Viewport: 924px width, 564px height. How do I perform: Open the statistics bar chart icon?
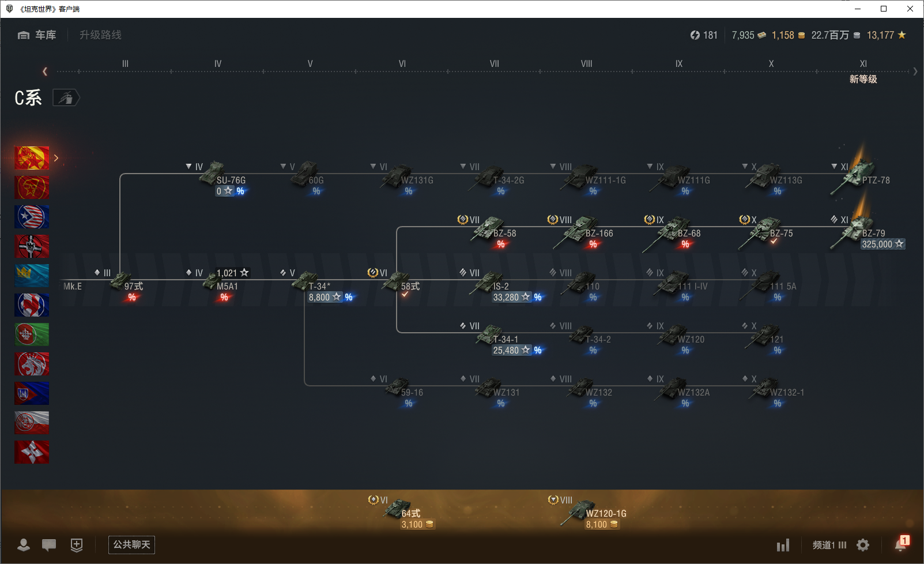tap(783, 545)
